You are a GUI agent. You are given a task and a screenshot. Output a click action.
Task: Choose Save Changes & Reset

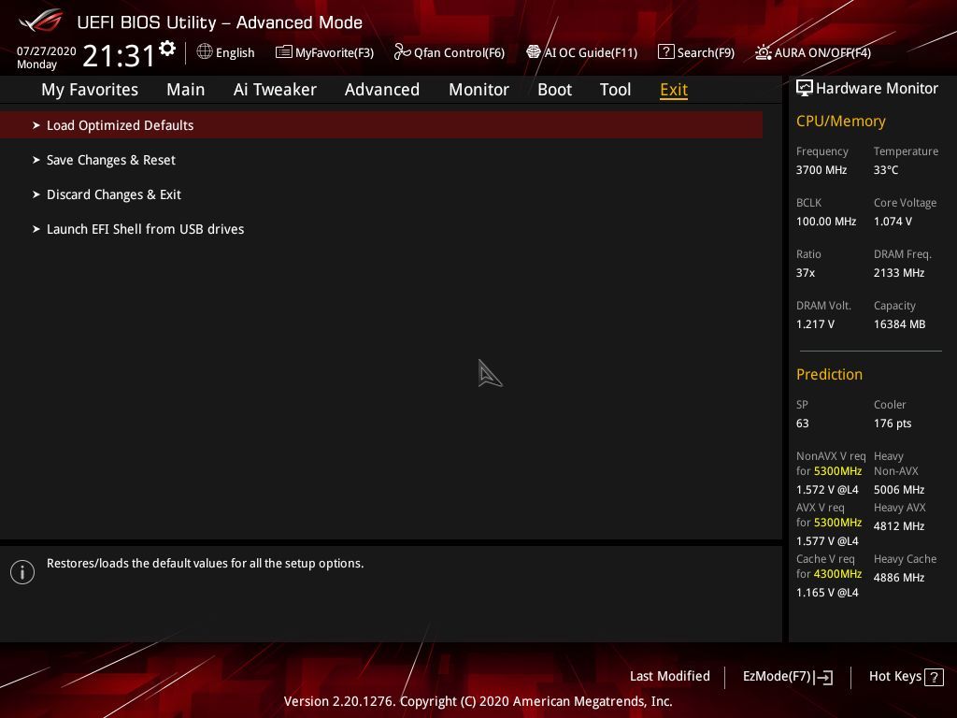(x=111, y=160)
